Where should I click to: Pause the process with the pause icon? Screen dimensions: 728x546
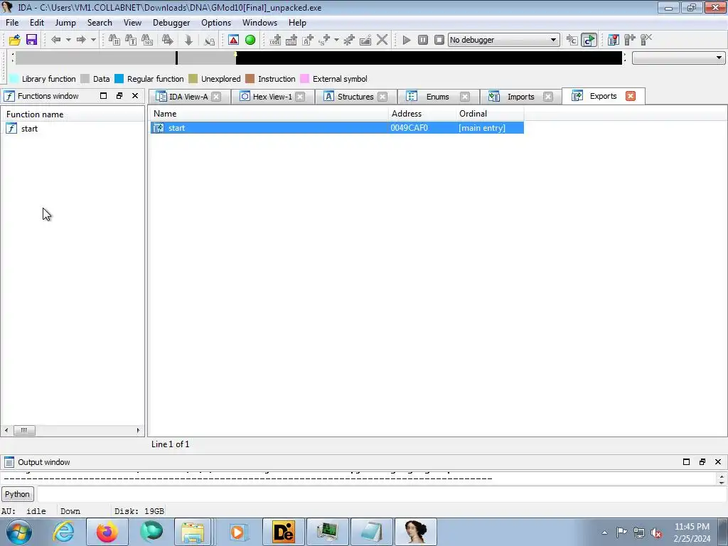click(422, 40)
